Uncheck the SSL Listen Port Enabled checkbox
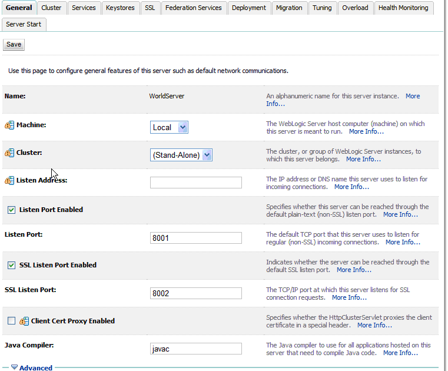The width and height of the screenshot is (448, 371). coord(11,265)
